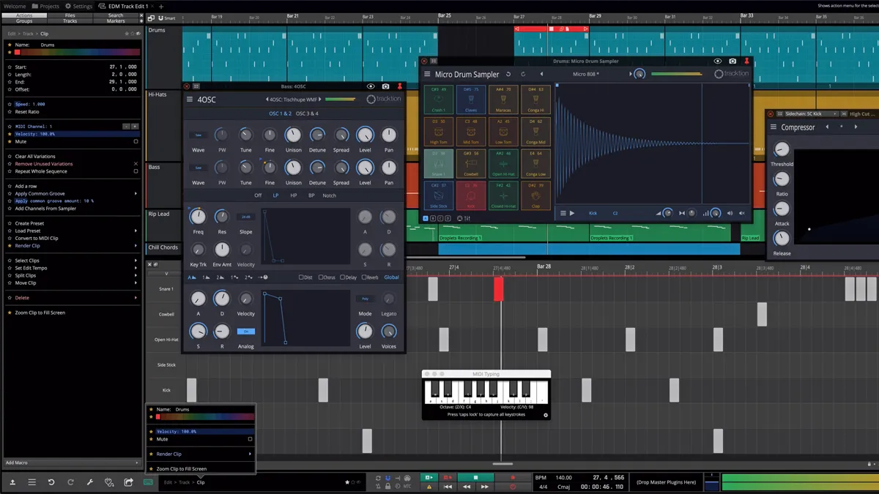The height and width of the screenshot is (494, 879).
Task: Click the Velocity slider in clip properties
Action: (x=77, y=134)
